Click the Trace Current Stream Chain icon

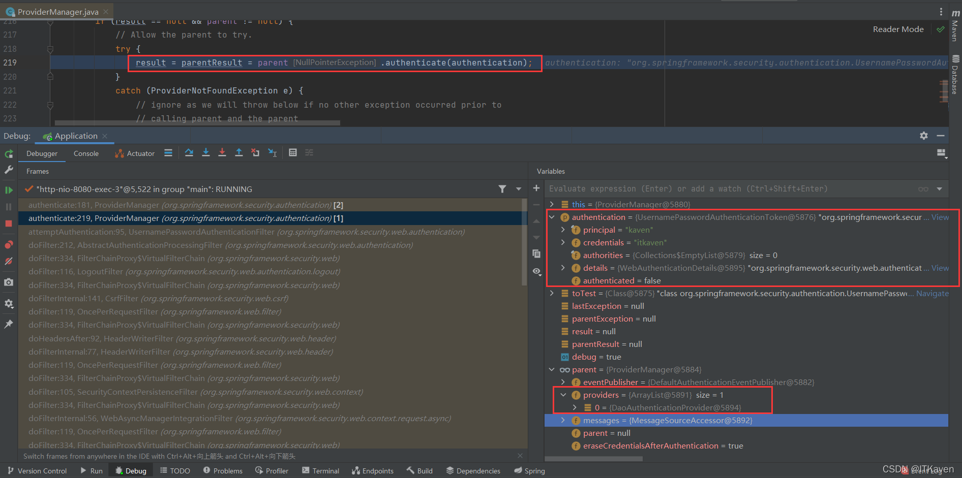coord(309,153)
